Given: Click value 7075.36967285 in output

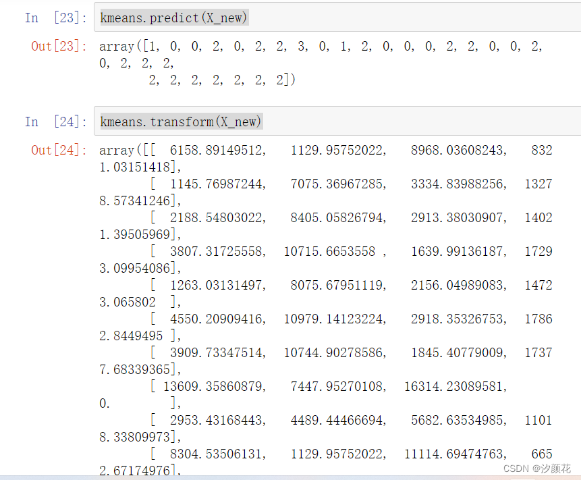Looking at the screenshot, I should [x=338, y=184].
